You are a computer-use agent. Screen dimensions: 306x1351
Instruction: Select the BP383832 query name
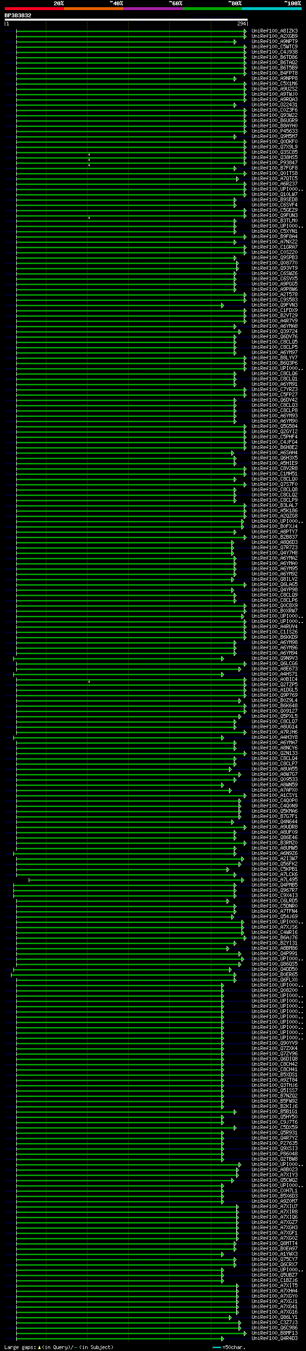pos(18,16)
